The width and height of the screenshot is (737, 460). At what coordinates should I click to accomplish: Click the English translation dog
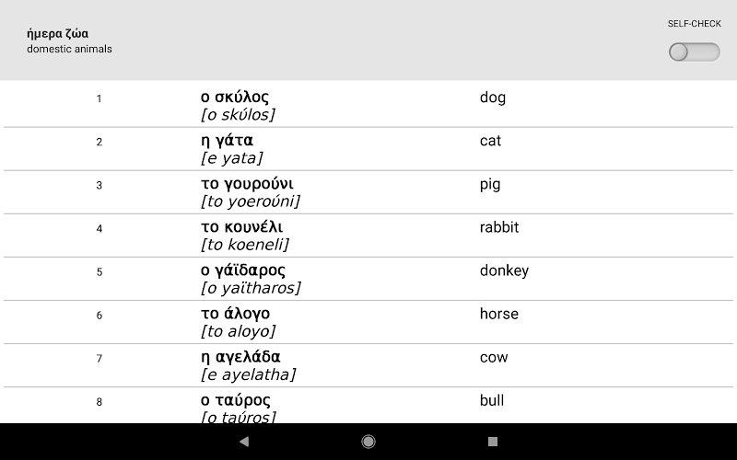(x=493, y=98)
